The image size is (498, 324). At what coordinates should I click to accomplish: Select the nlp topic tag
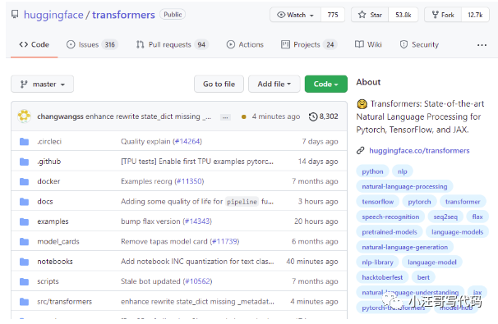pyautogui.click(x=403, y=171)
